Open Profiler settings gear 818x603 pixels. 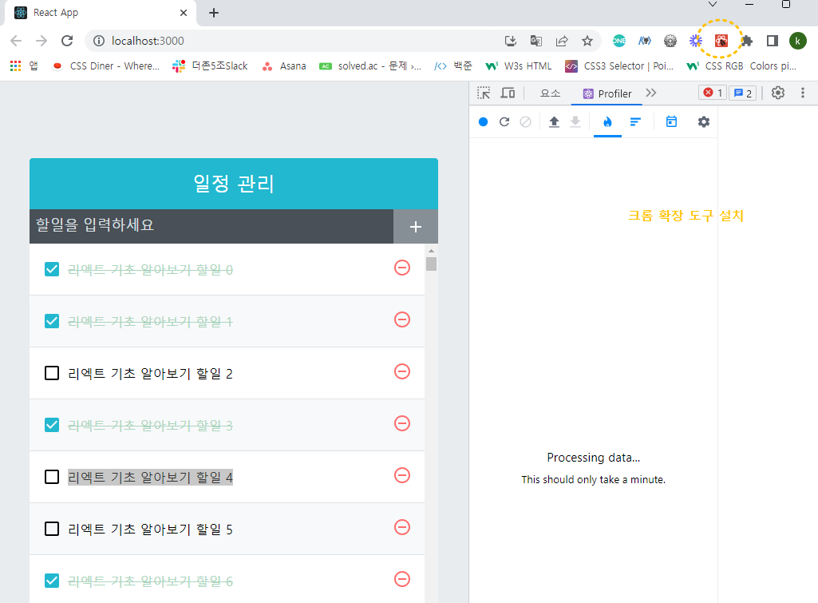click(x=704, y=121)
